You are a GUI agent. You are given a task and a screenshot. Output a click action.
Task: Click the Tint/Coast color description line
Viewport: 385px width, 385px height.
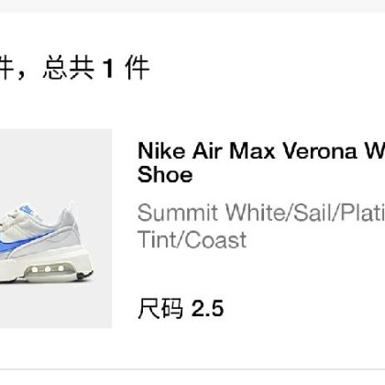click(x=192, y=239)
